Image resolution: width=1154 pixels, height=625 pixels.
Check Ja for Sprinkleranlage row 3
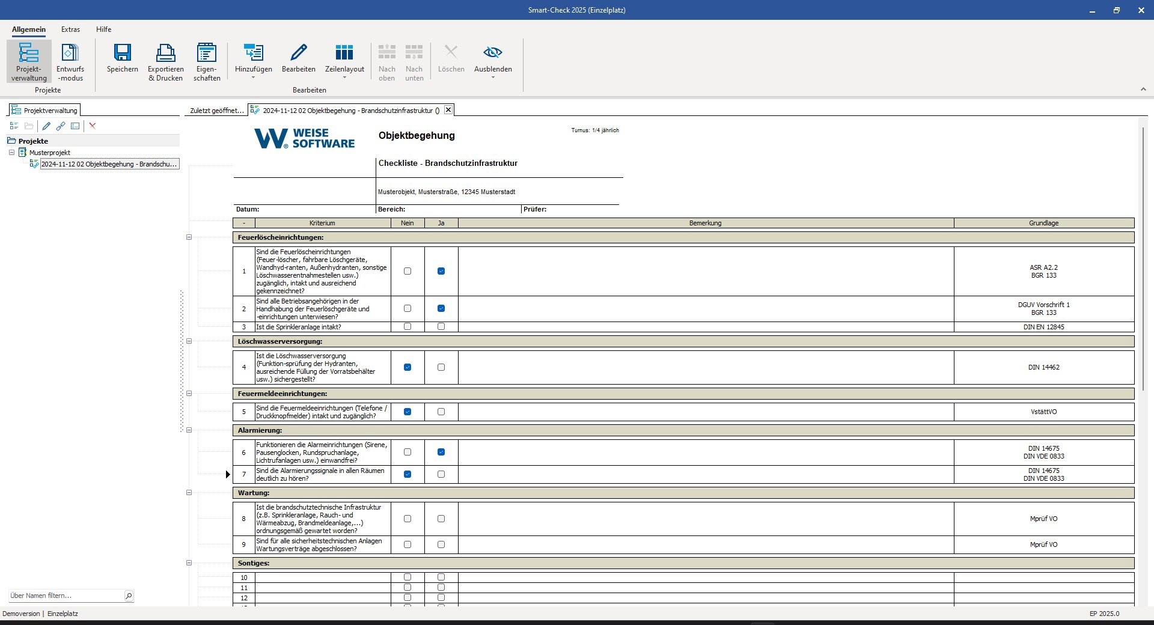tap(441, 327)
